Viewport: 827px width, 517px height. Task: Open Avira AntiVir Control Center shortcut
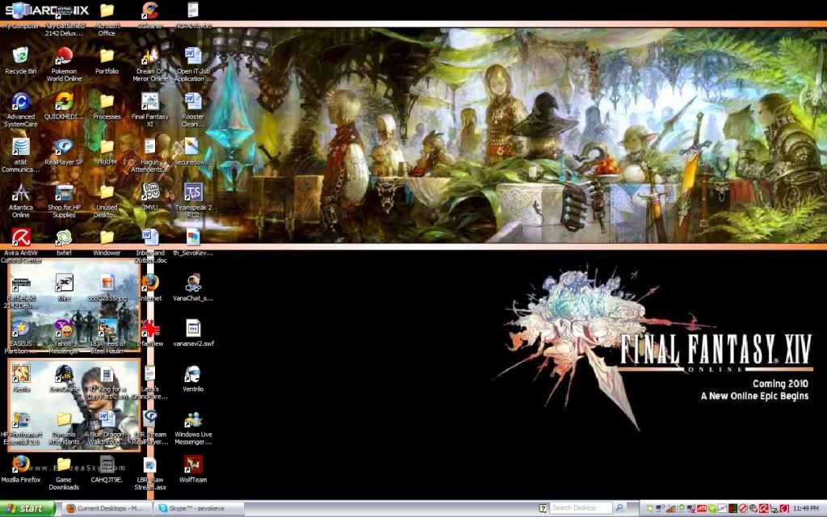click(x=20, y=237)
